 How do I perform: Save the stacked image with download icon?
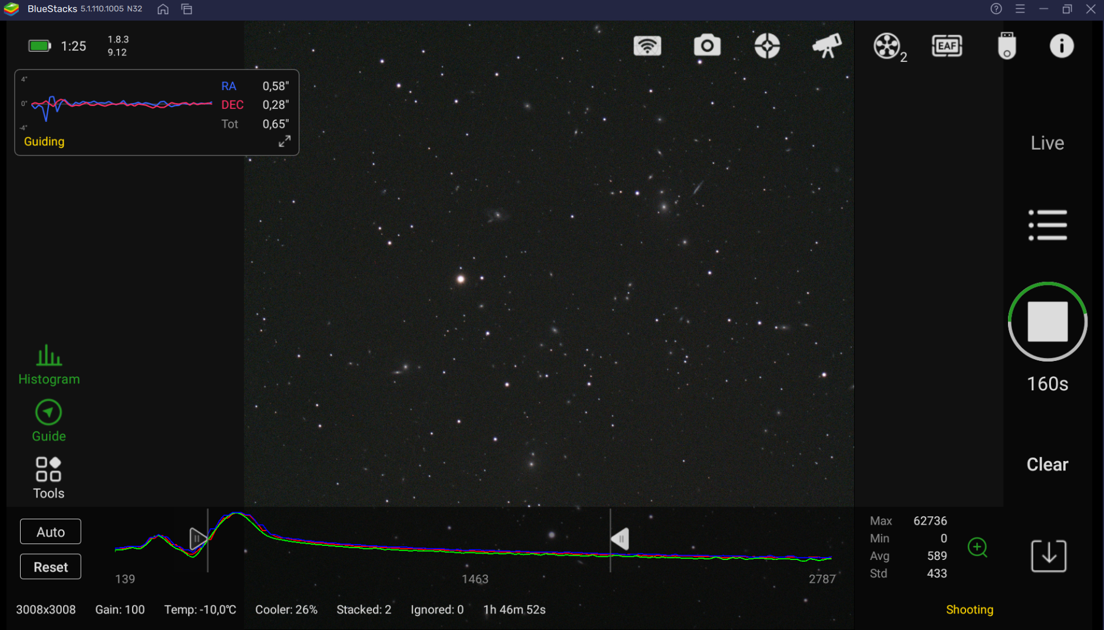pos(1049,556)
